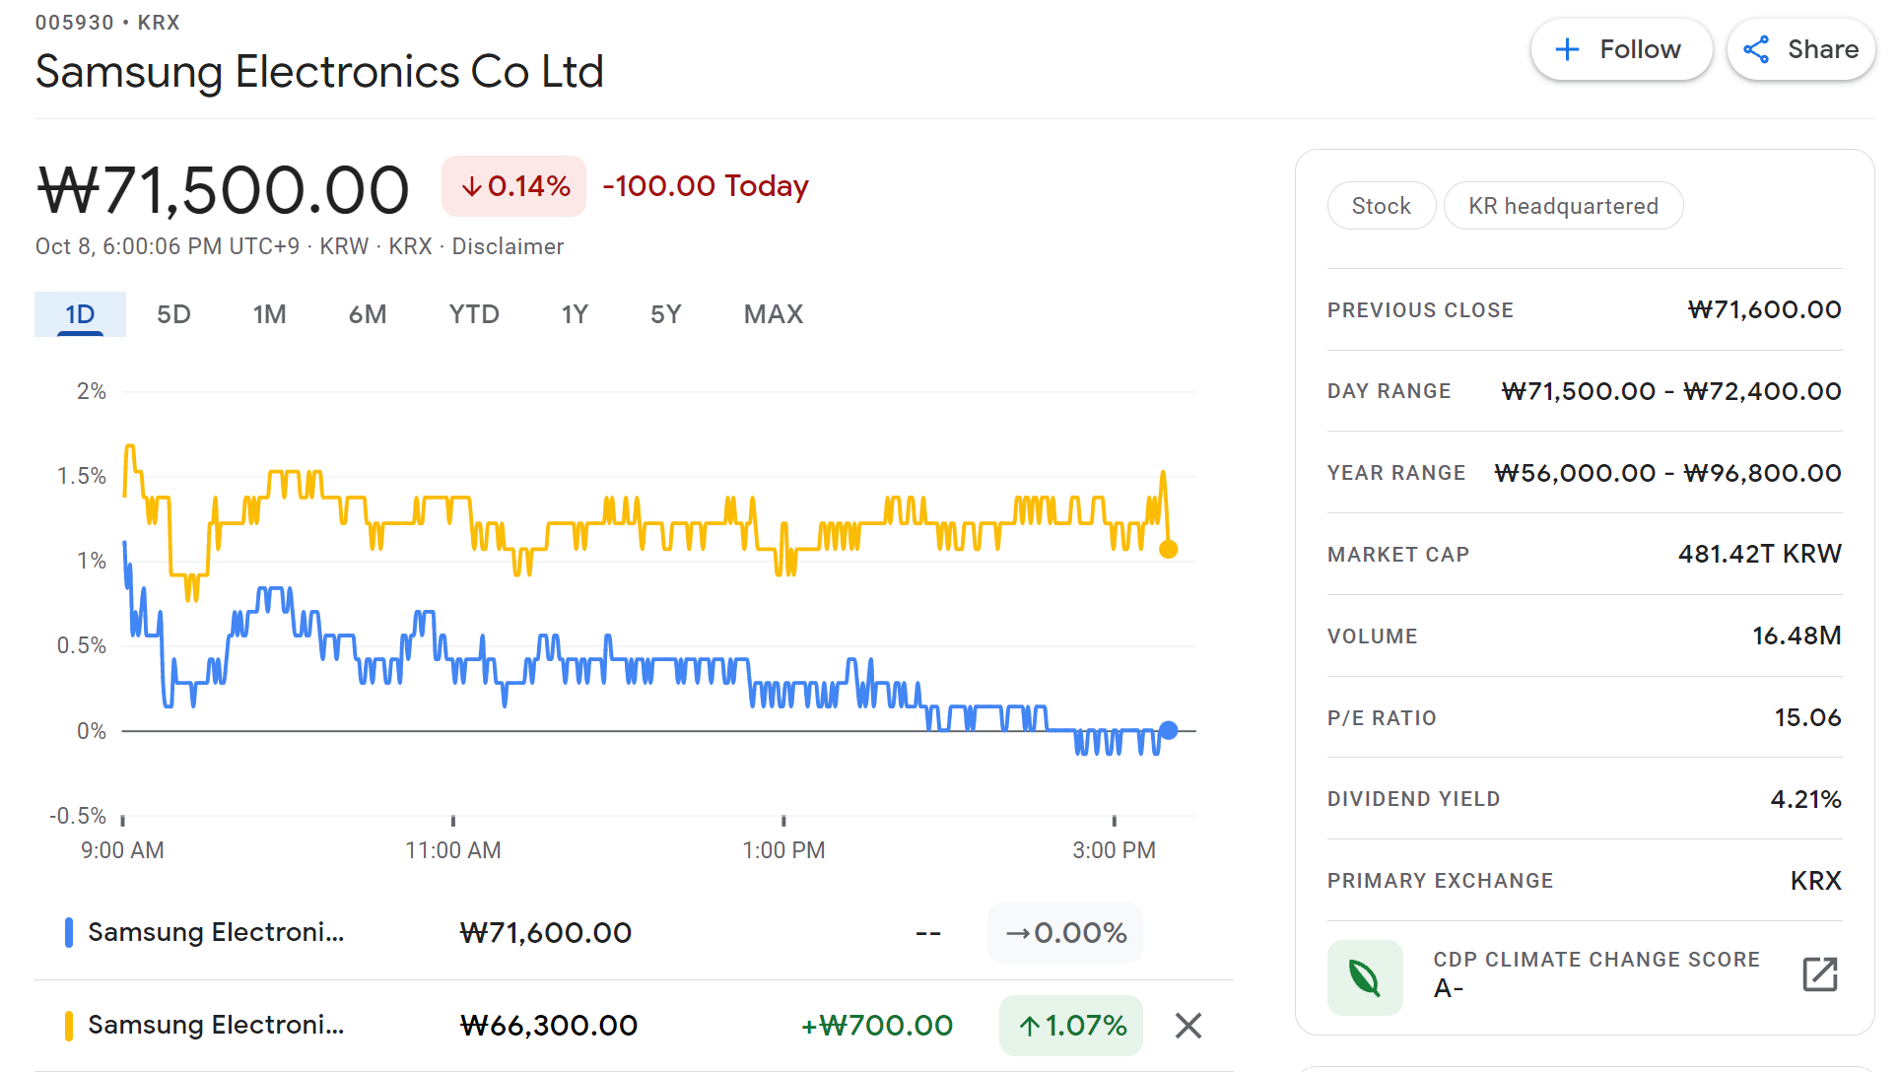The height and width of the screenshot is (1072, 1900).
Task: Click the MARKET CAP value 481.42T KRW
Action: [x=1760, y=554]
